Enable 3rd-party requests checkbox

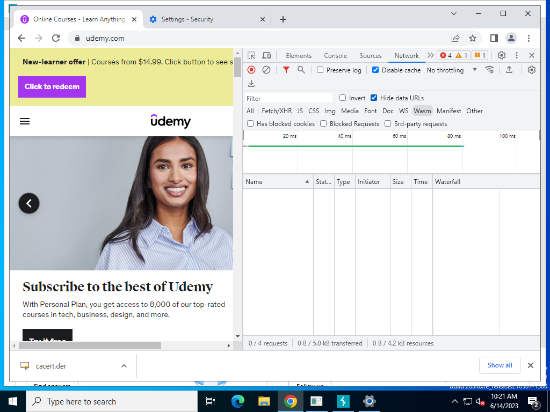[x=388, y=123]
